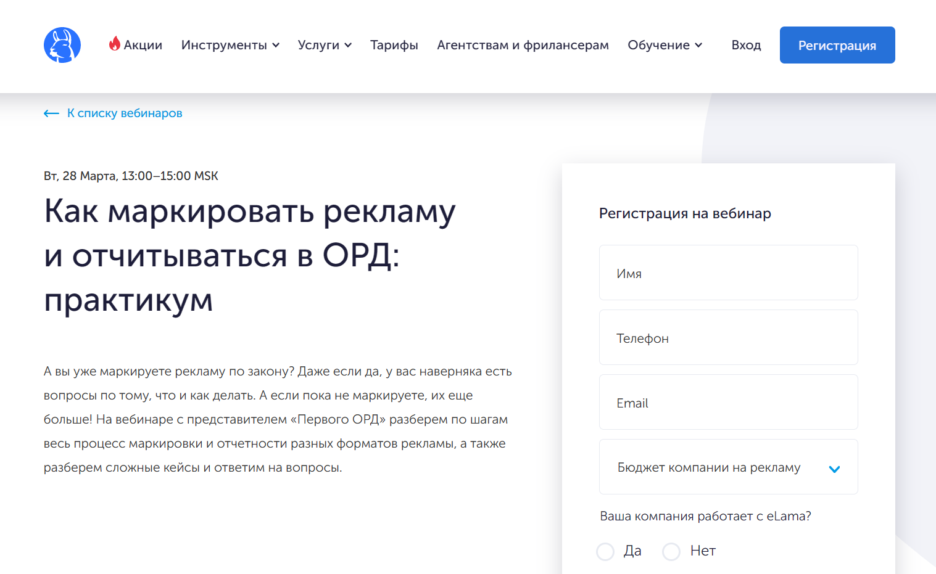Click the Услуги chevron arrow
Screen dimensions: 936x574
[x=348, y=45]
